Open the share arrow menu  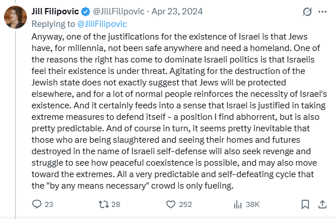tap(322, 204)
